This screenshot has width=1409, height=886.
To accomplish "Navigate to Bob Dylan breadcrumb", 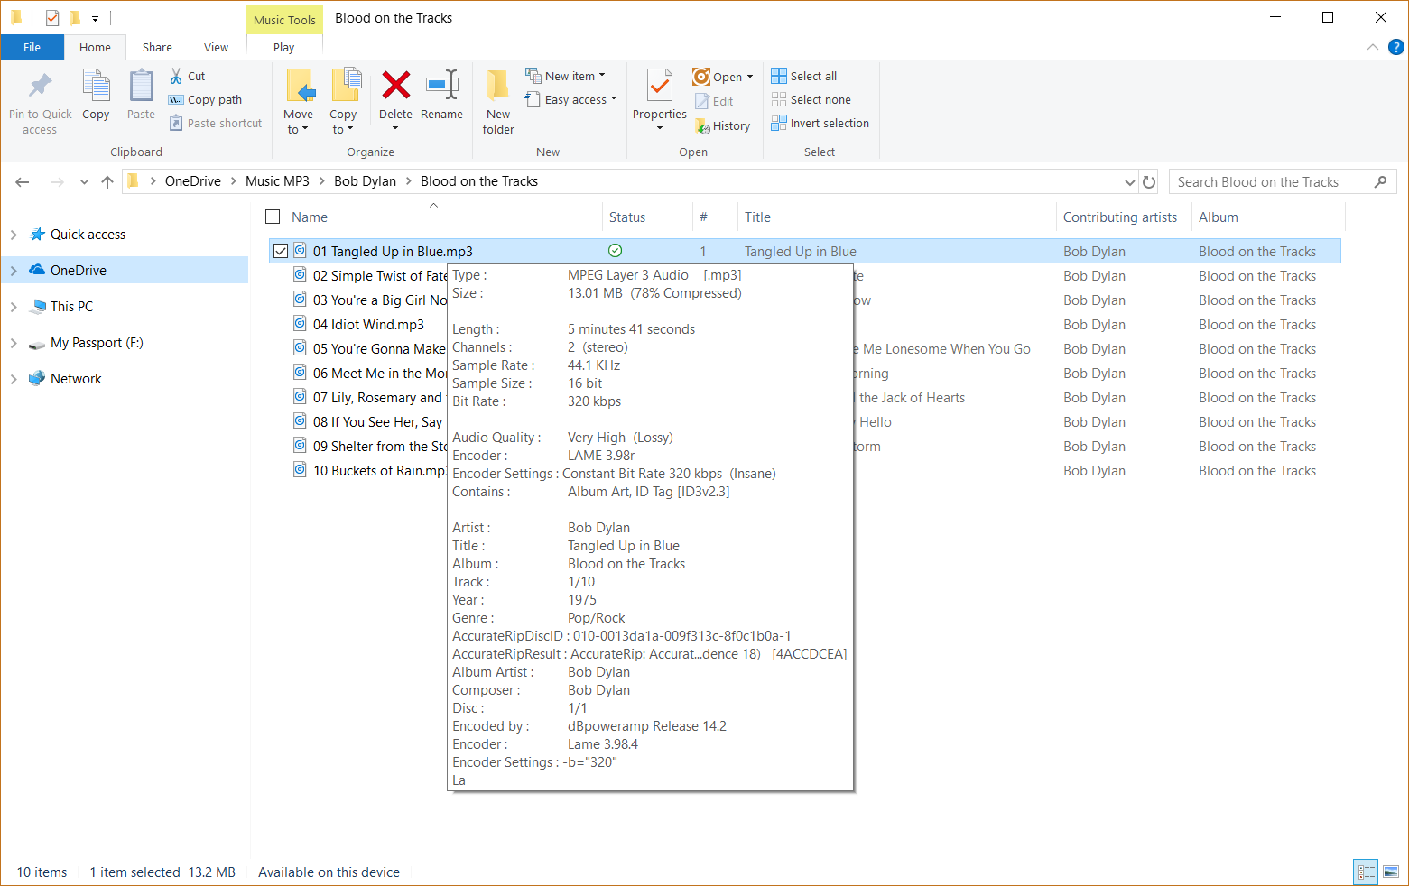I will click(x=365, y=181).
